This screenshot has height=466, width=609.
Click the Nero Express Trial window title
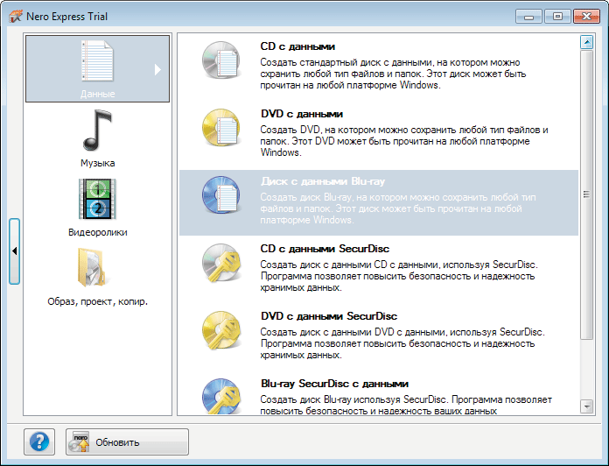click(x=66, y=17)
